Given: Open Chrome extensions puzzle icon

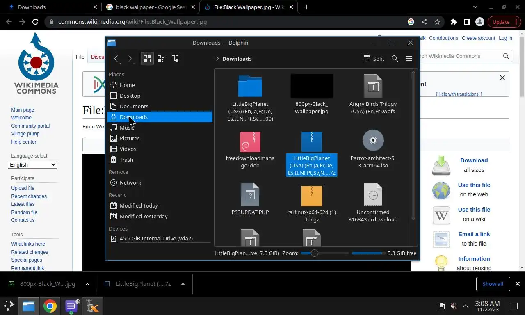Looking at the screenshot, I should tap(453, 22).
